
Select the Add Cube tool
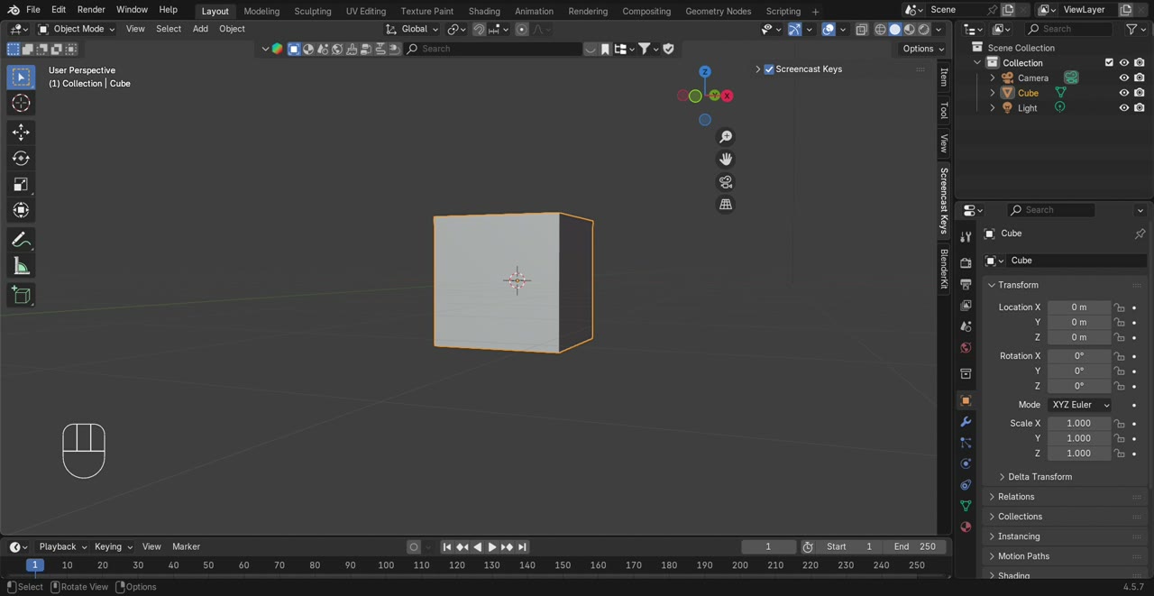21,295
